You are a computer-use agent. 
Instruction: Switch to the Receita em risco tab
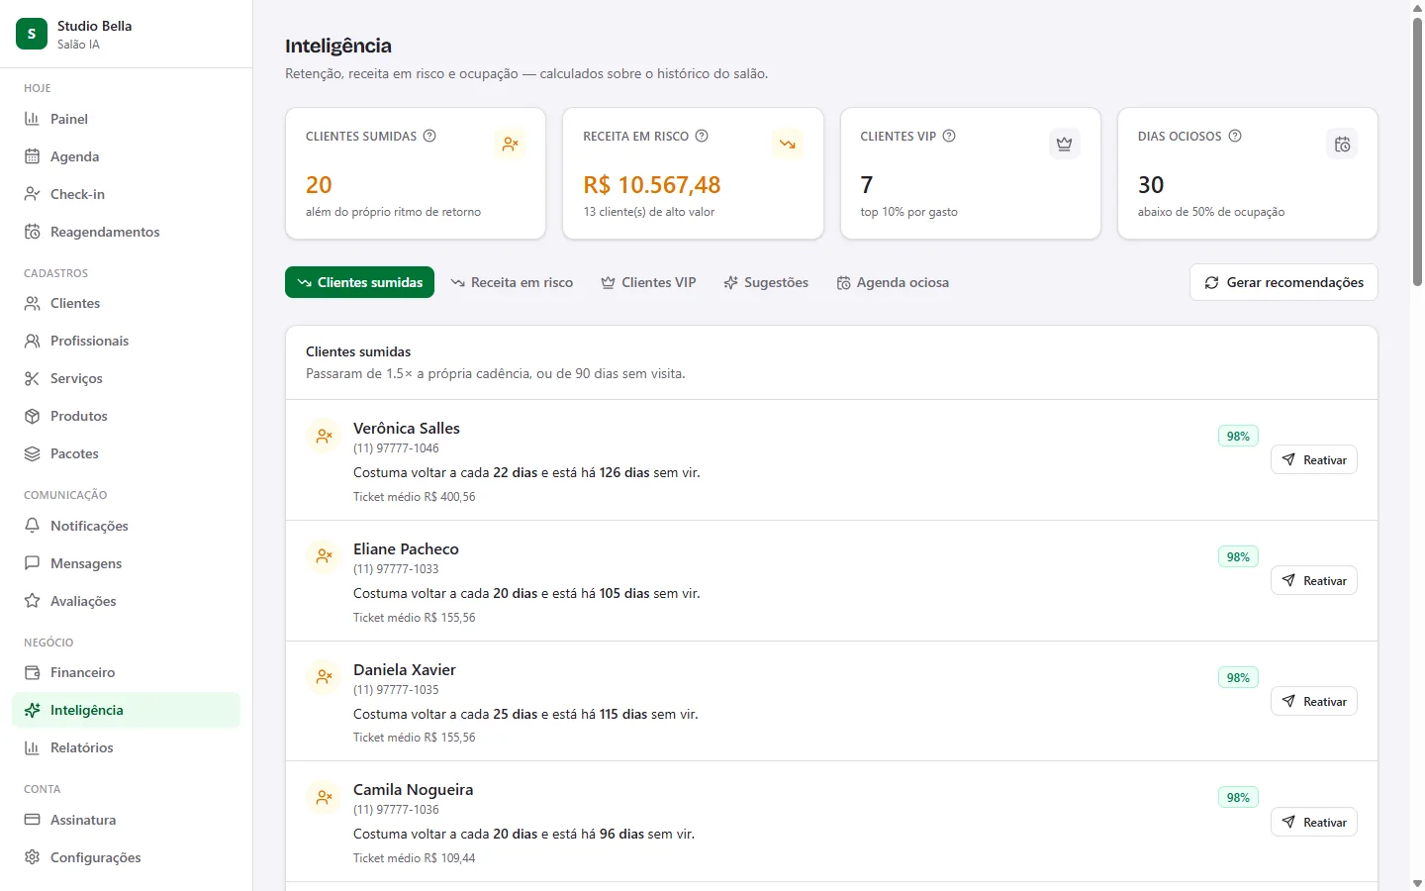[512, 282]
